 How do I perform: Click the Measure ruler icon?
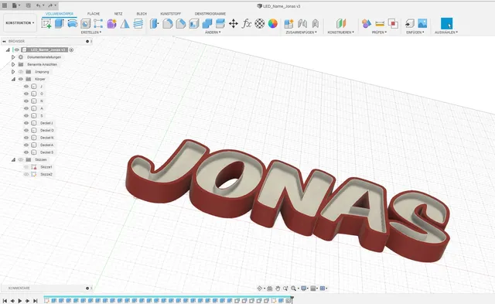pyautogui.click(x=380, y=24)
